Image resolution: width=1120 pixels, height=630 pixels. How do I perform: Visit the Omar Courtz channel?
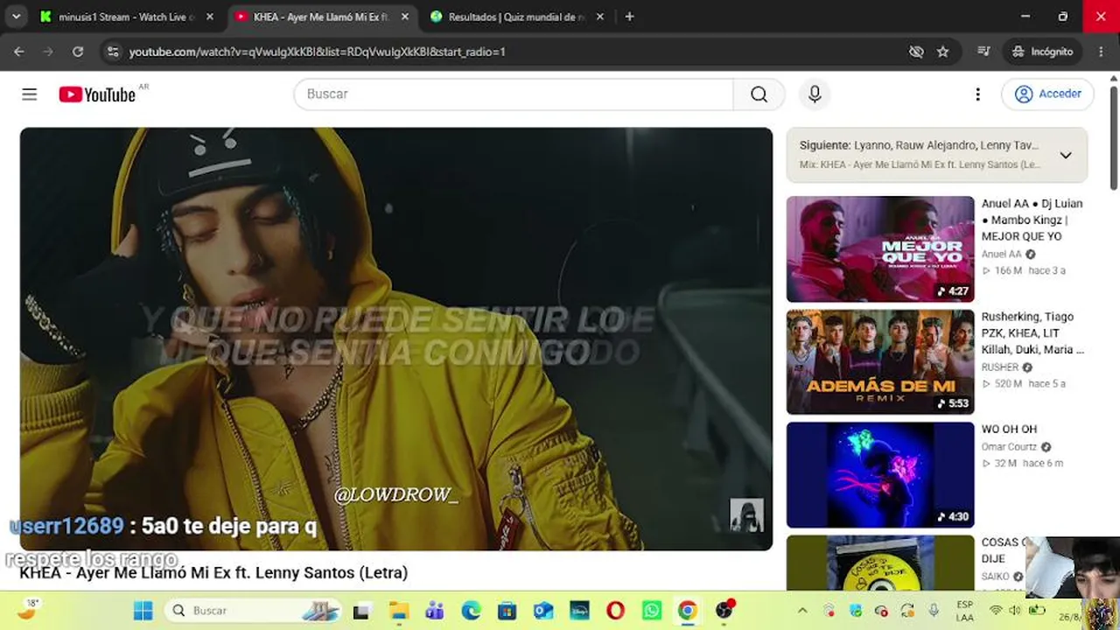[1010, 447]
